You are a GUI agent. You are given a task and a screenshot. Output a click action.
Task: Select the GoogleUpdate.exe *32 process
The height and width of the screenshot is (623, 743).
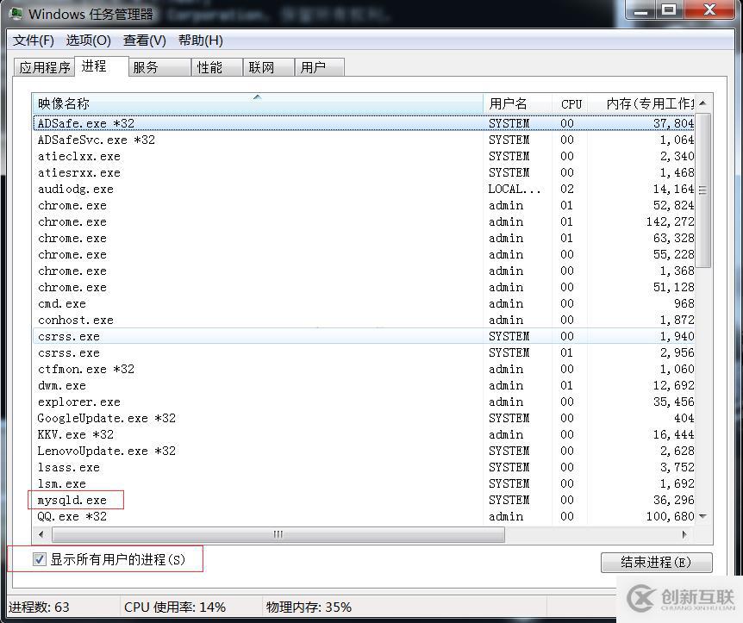click(364, 418)
